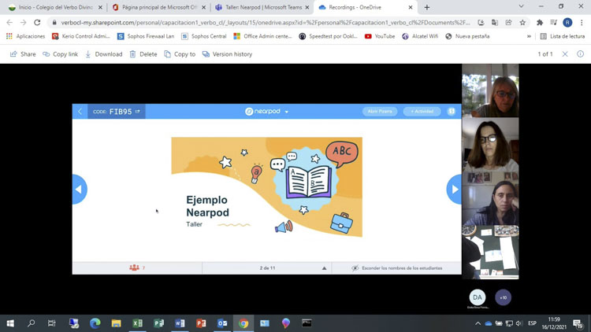This screenshot has width=591, height=332.
Task: Download the recording file
Action: tap(104, 54)
